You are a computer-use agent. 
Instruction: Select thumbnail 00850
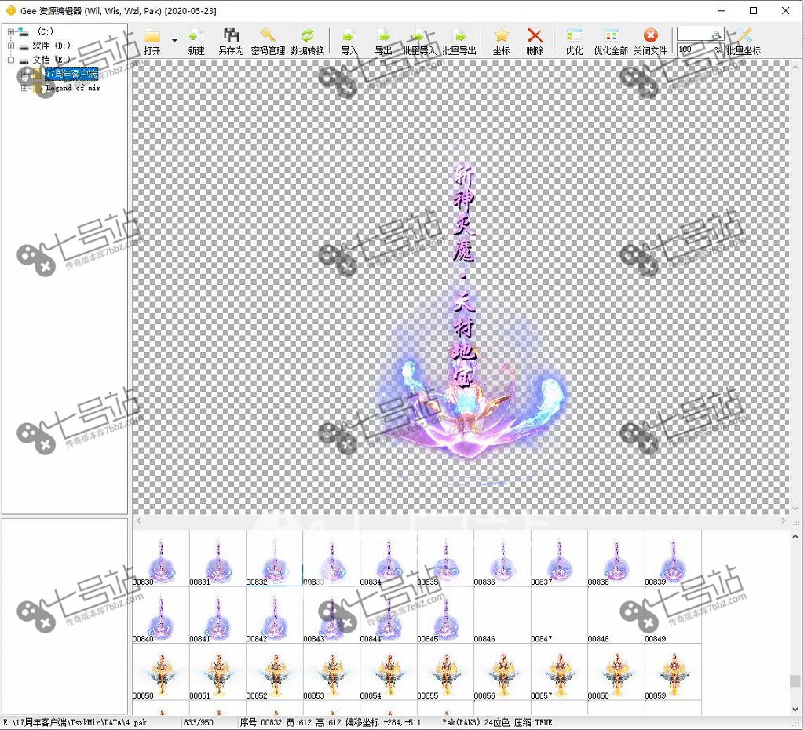160,672
